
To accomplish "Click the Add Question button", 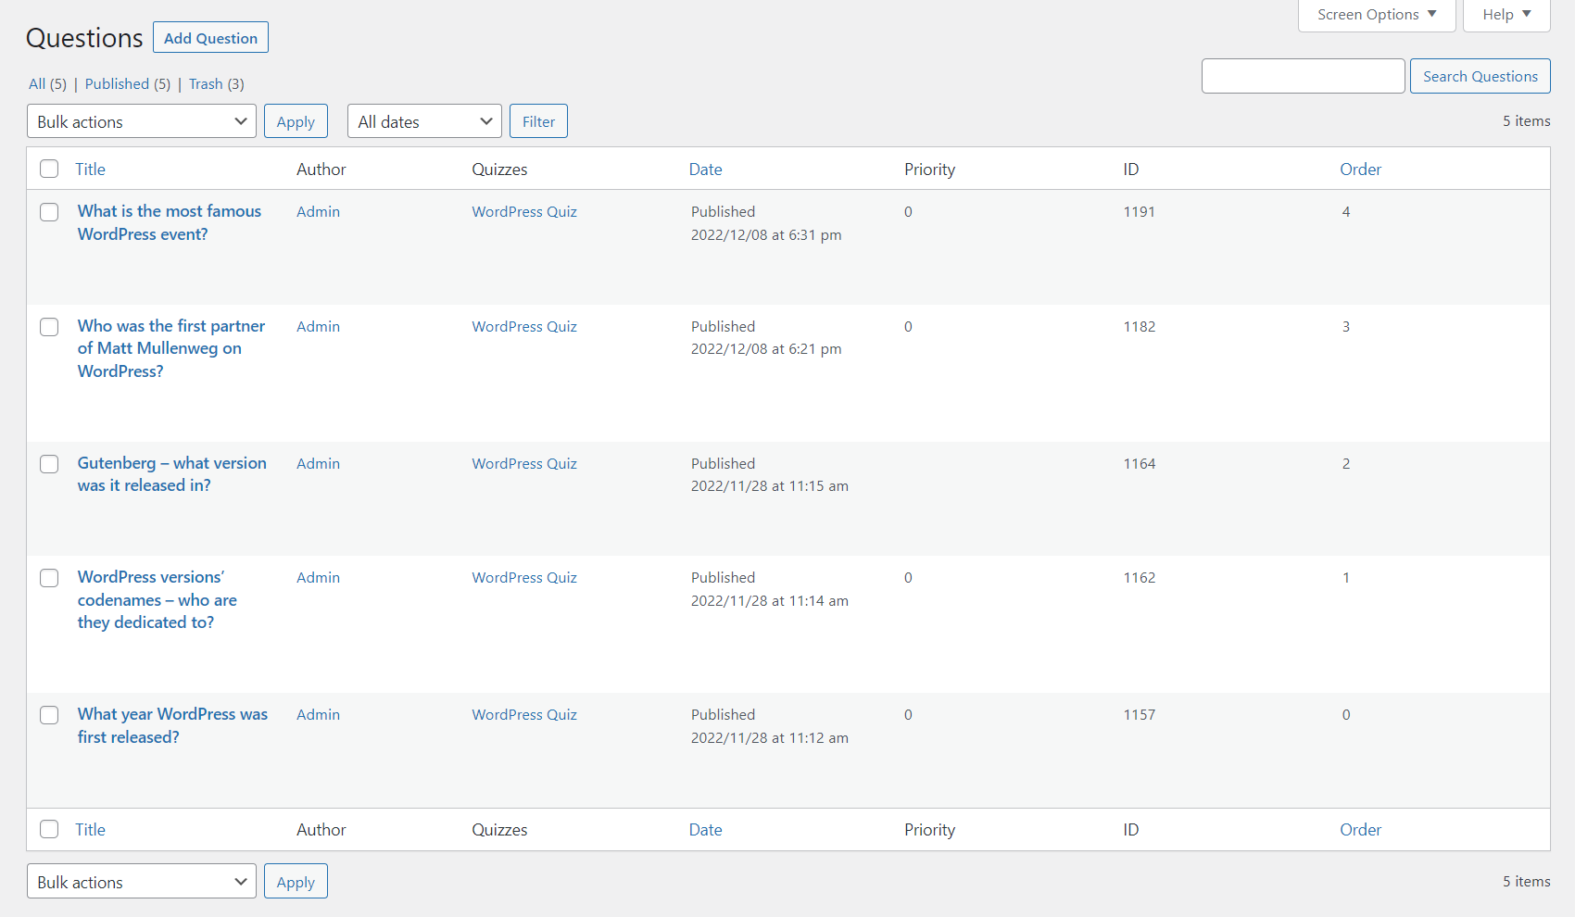I will (x=210, y=38).
